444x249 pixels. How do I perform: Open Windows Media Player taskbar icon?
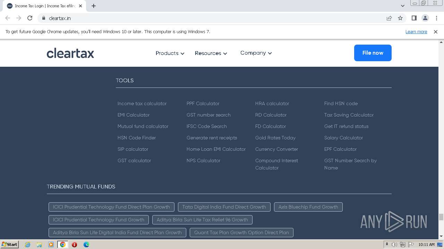pyautogui.click(x=51, y=245)
